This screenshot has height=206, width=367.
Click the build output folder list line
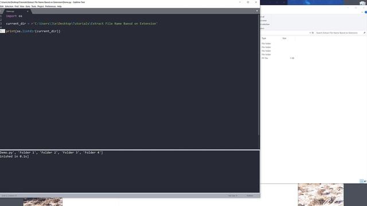[x=51, y=153]
